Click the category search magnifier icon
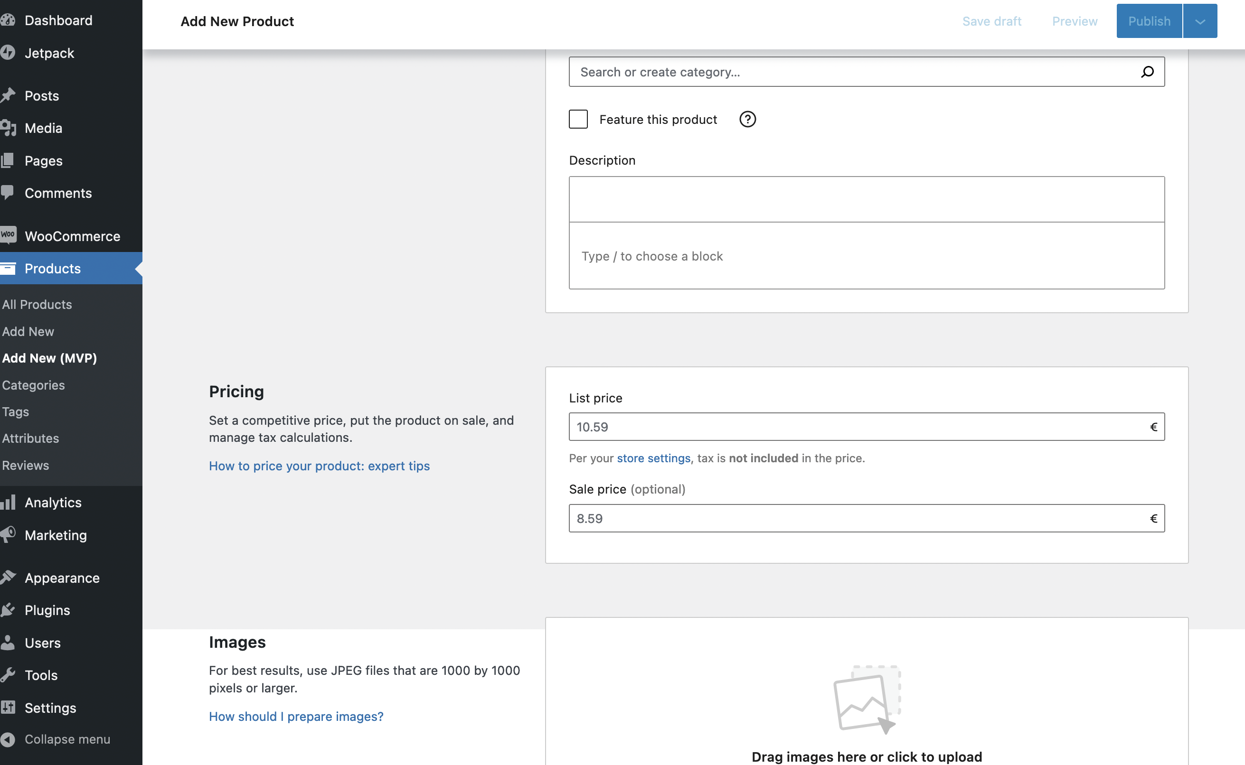The height and width of the screenshot is (765, 1245). click(x=1147, y=72)
